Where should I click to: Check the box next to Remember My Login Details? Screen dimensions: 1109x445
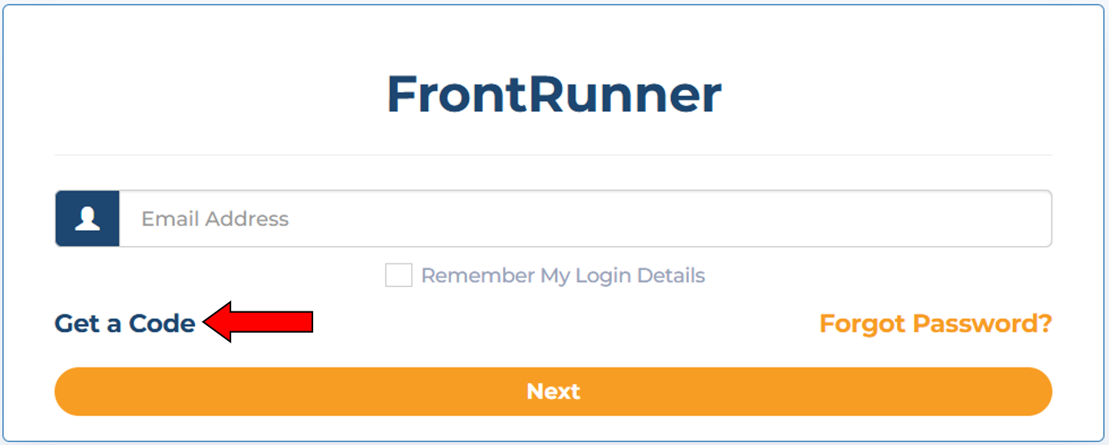tap(398, 275)
